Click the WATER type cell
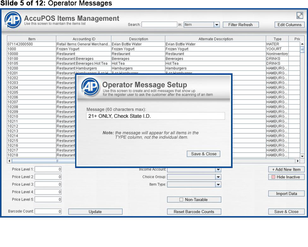 (277, 44)
